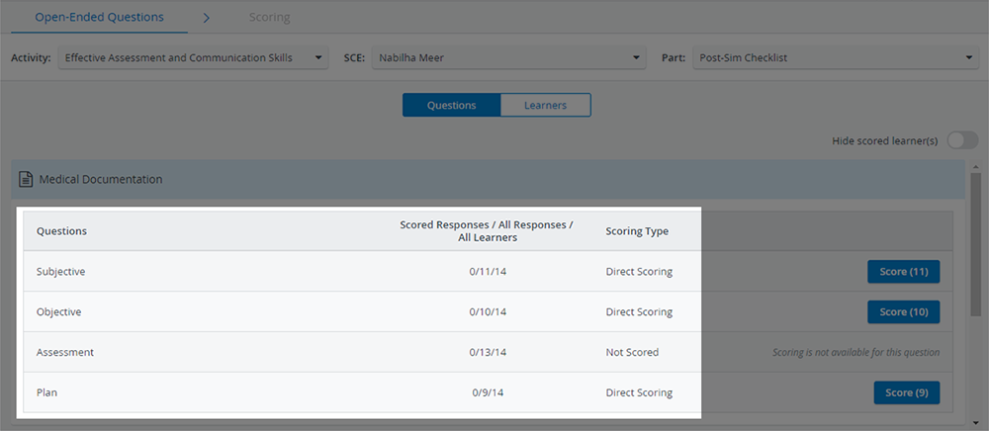Open the Activity dropdown

[x=193, y=58]
